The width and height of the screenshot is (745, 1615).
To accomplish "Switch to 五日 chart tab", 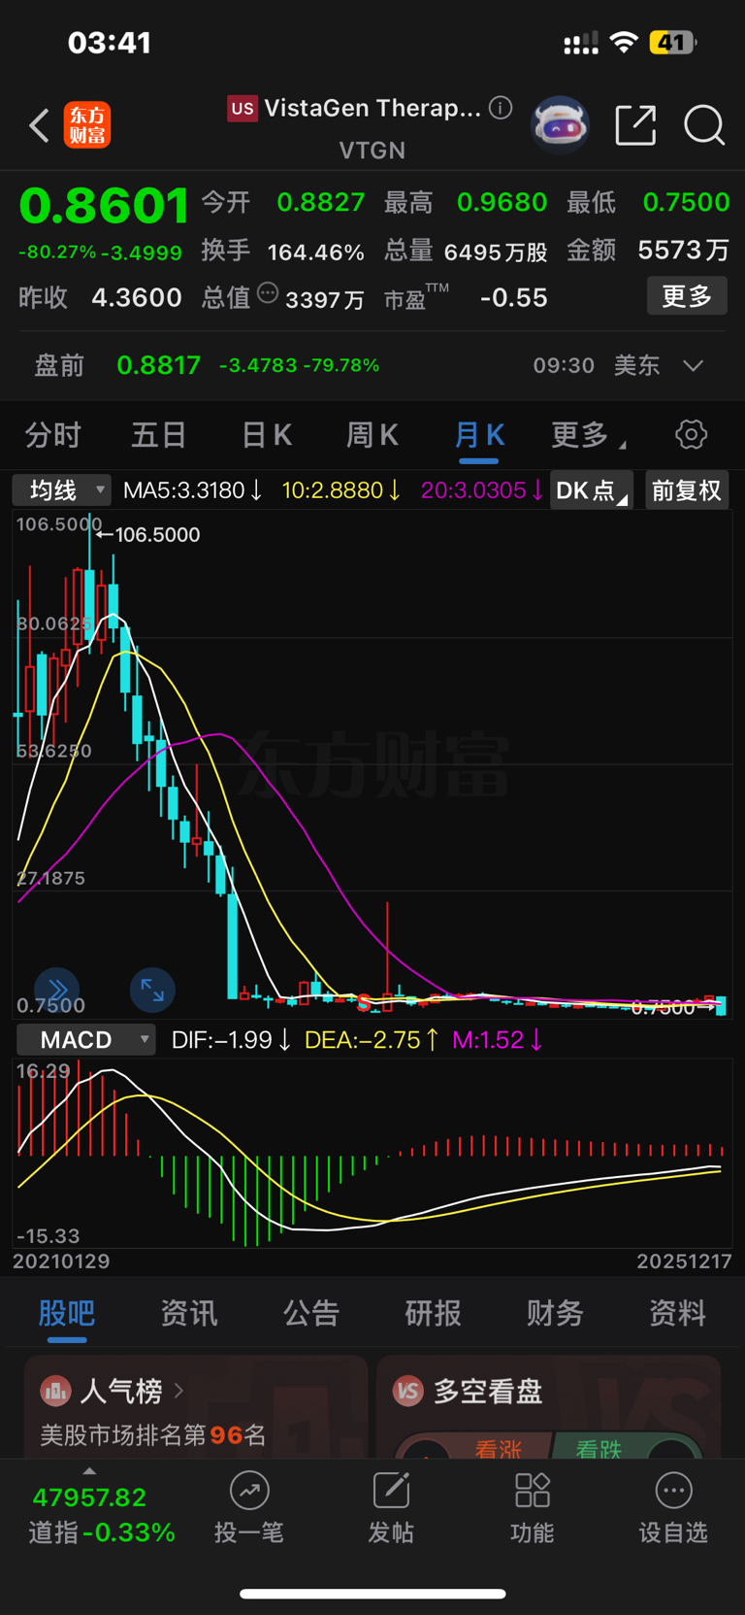I will tap(158, 435).
